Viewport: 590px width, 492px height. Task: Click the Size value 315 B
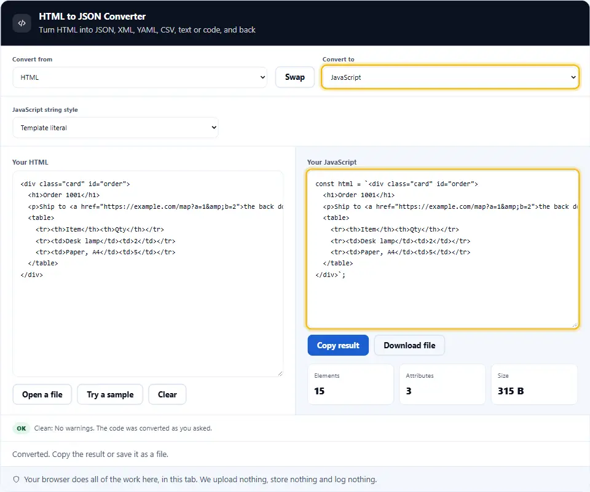[x=511, y=391]
